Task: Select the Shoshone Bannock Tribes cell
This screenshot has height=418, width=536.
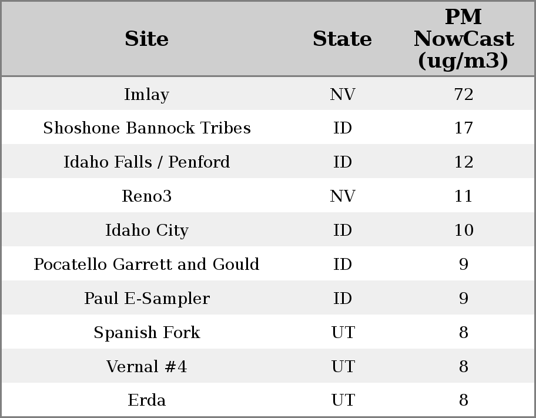Action: point(146,128)
